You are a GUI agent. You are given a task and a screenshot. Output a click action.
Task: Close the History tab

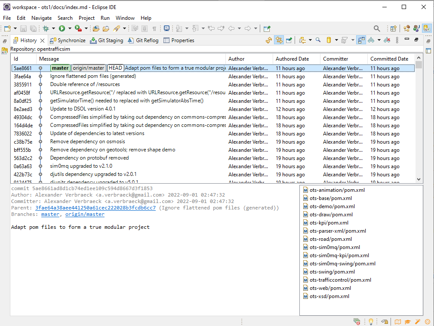pos(42,41)
